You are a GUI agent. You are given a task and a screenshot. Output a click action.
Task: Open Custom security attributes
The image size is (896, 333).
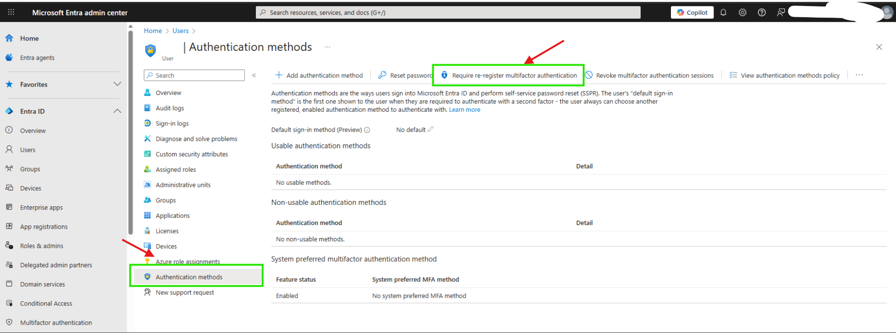pos(191,154)
